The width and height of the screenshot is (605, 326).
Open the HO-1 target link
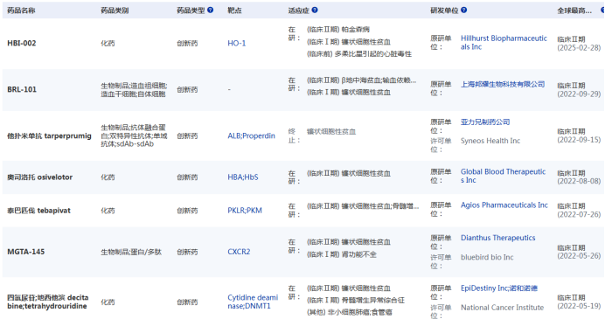[x=237, y=43]
